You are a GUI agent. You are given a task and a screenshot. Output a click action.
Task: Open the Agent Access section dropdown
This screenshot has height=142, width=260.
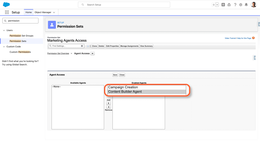tap(92, 54)
